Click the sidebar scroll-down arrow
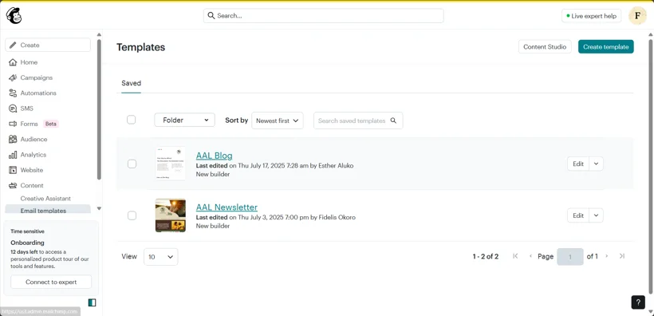 (99, 208)
